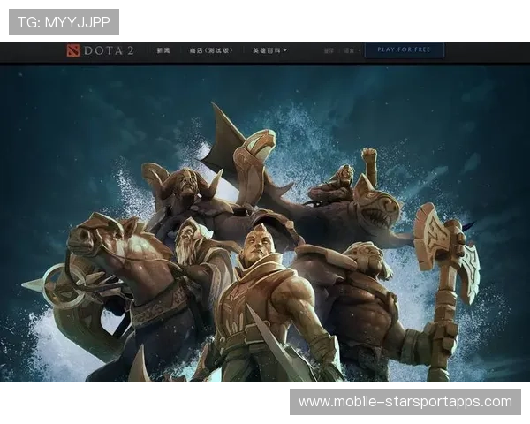530x424 pixels.
Task: Click the red Dota 2 logo icon
Action: [x=72, y=50]
